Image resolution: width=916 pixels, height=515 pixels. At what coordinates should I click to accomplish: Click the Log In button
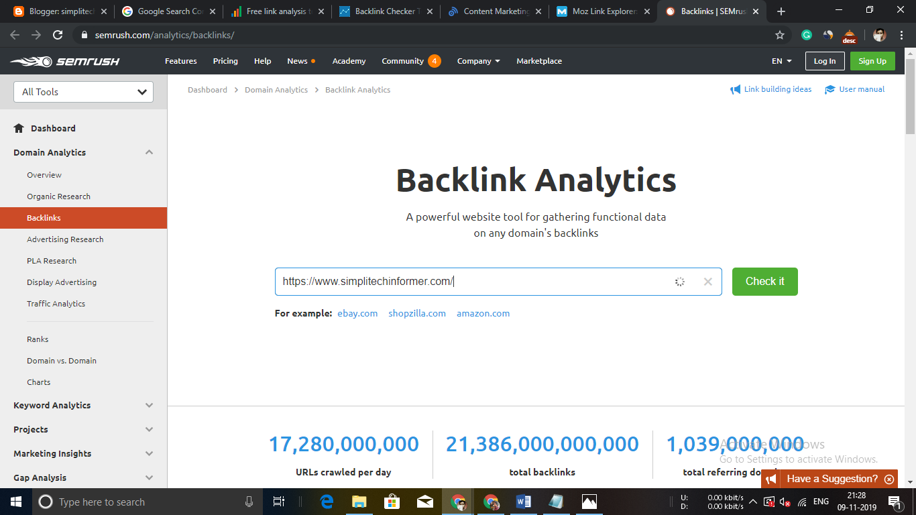(x=825, y=61)
